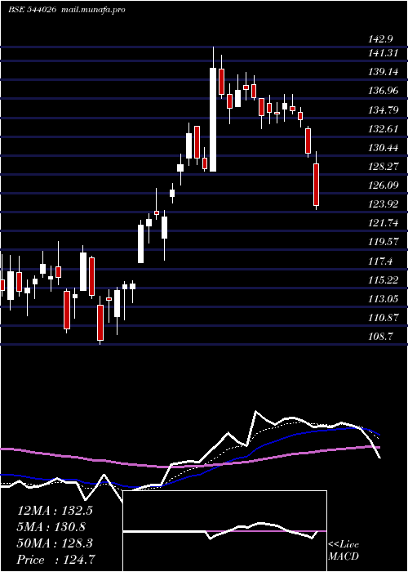Click the 117.4 price label
The height and width of the screenshot is (572, 408).
click(383, 261)
